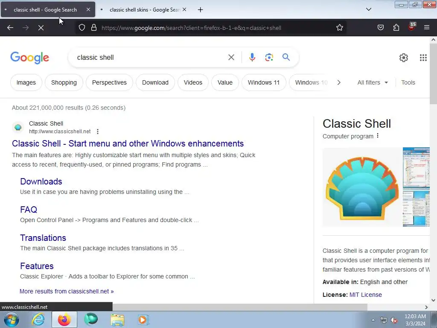Click the horizontal scrollbar right arrow
437x328 pixels.
pos(426,307)
